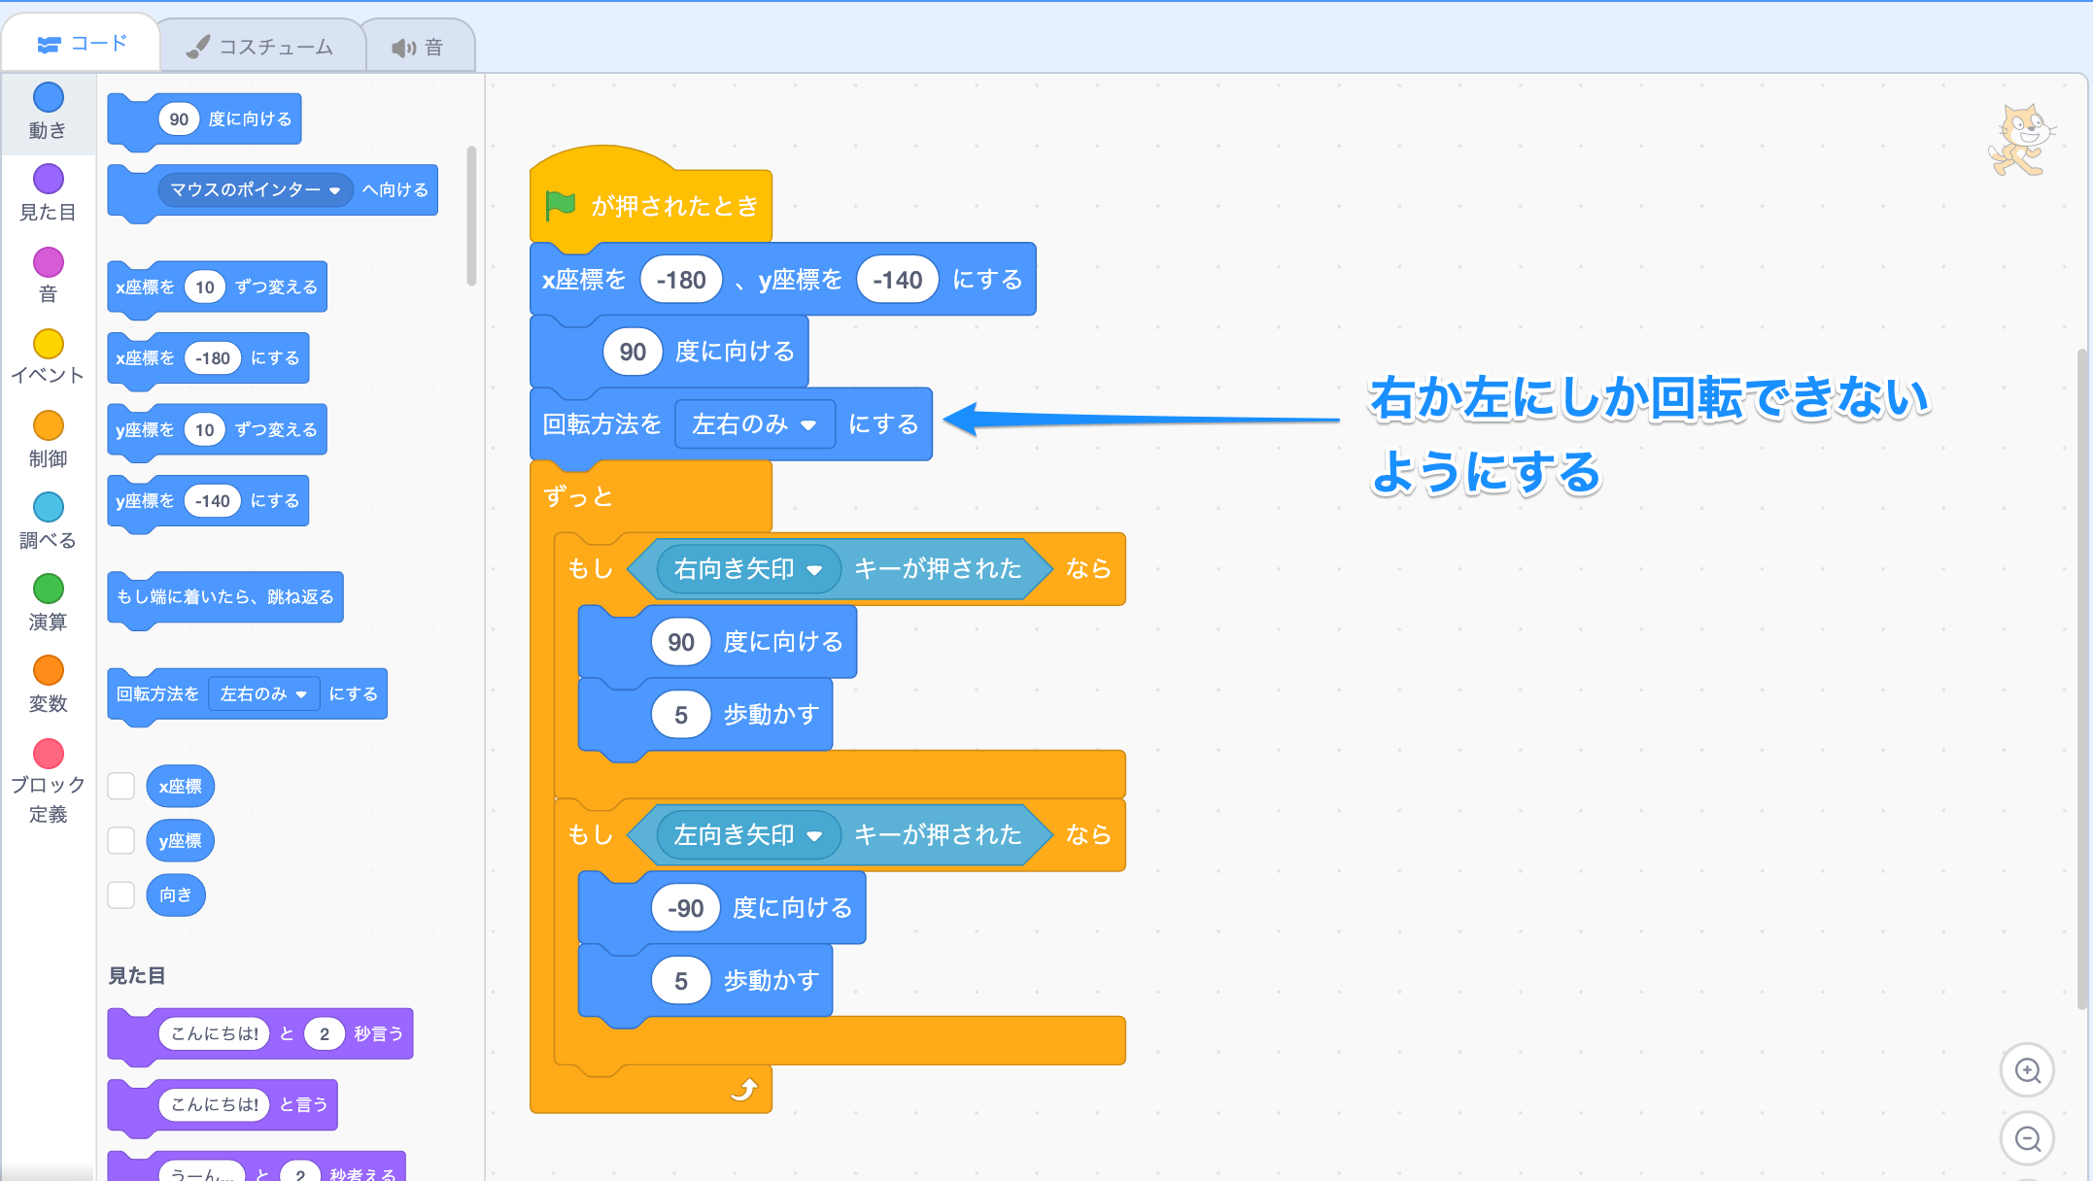The width and height of the screenshot is (2093, 1181).
Task: Select the 動き category circle
Action: click(48, 97)
